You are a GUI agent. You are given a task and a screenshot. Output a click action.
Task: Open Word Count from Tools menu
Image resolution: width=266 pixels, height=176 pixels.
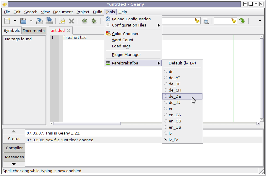(x=133, y=40)
